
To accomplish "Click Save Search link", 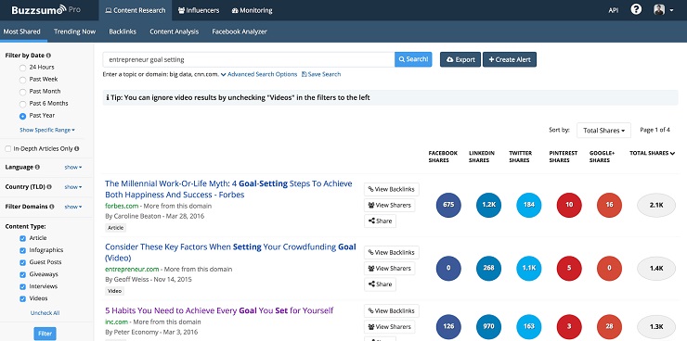I will 321,74.
